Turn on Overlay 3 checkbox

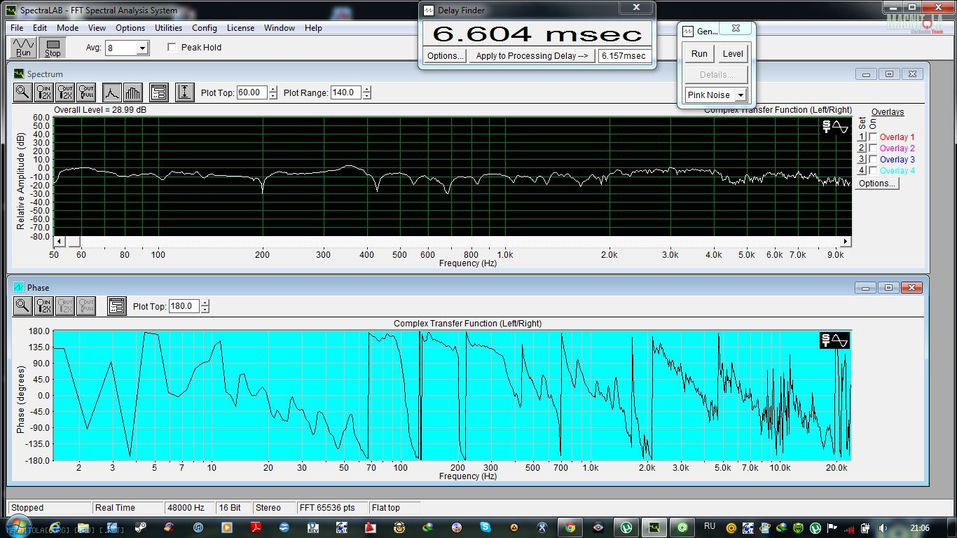click(873, 160)
